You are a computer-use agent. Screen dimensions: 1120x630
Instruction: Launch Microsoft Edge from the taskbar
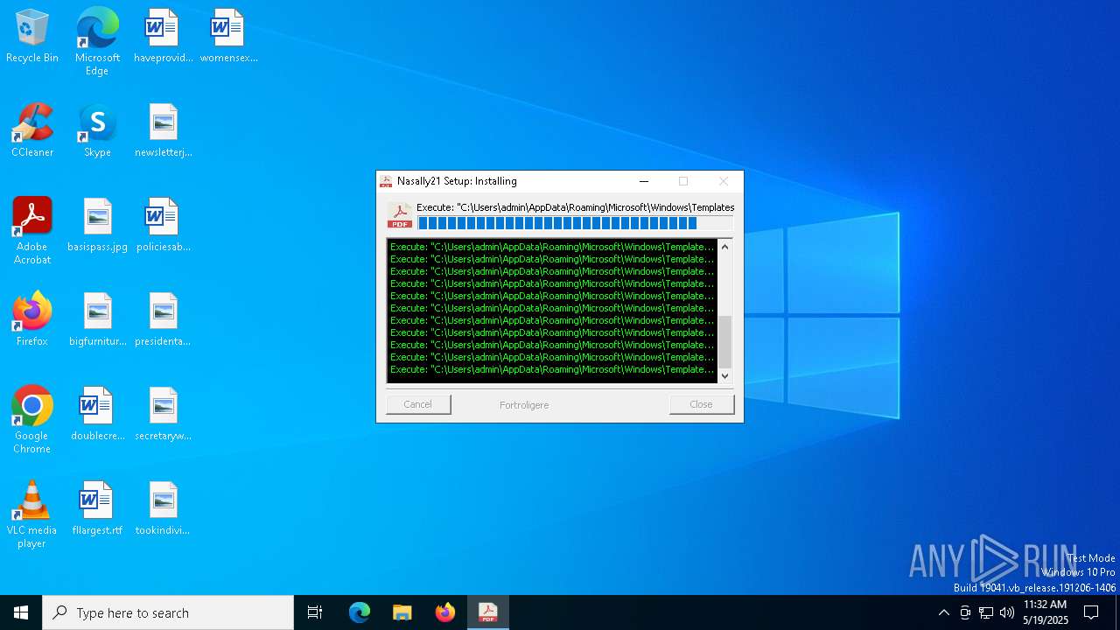360,612
